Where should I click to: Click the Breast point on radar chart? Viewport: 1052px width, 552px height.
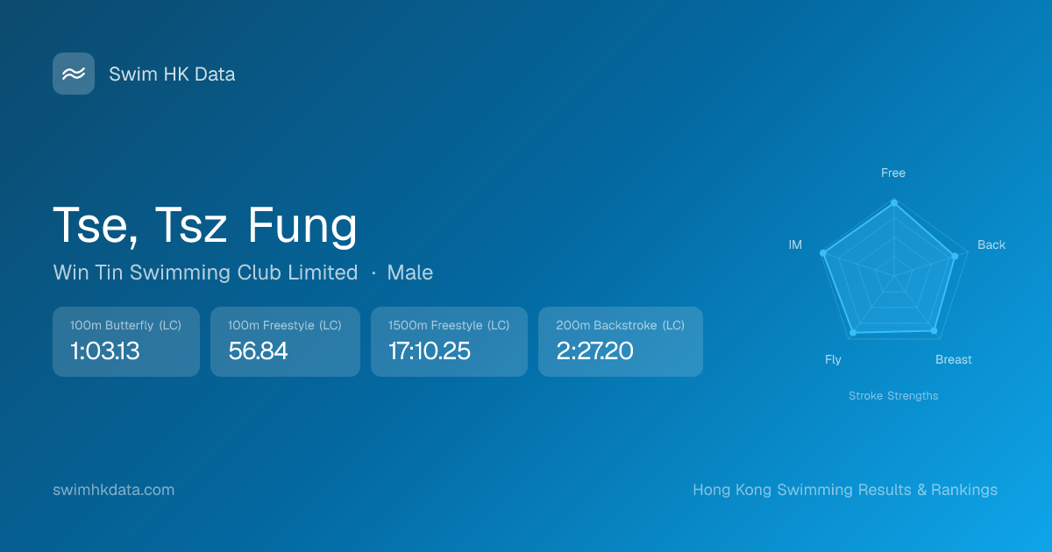(x=934, y=331)
